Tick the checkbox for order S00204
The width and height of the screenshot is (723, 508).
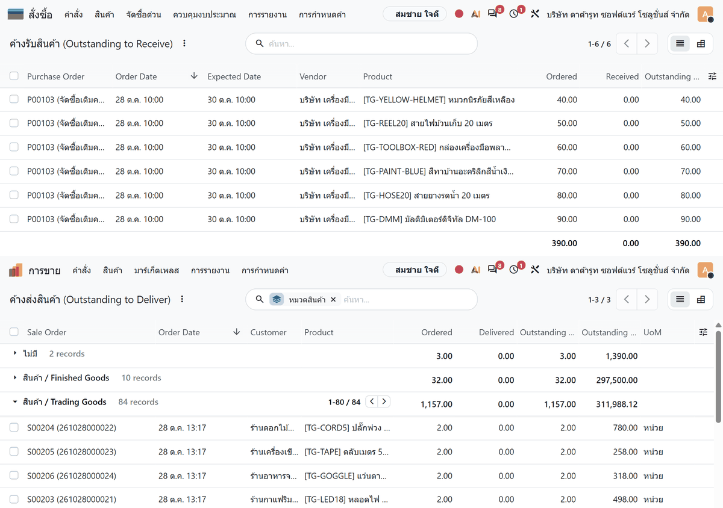point(14,427)
